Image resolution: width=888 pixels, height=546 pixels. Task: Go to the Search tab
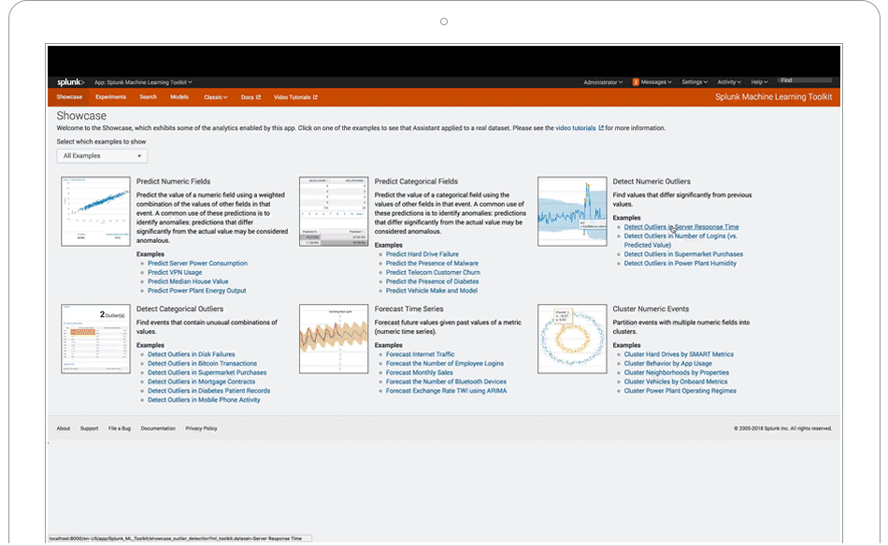148,97
